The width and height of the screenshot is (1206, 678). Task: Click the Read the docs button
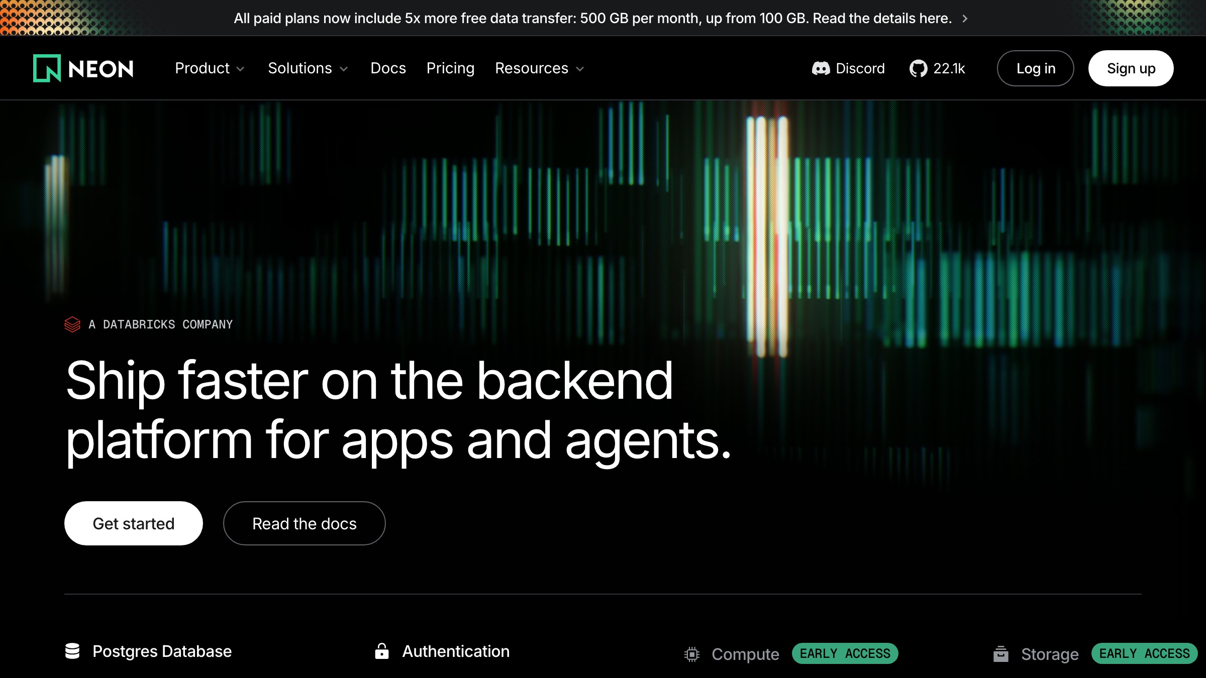pos(305,523)
